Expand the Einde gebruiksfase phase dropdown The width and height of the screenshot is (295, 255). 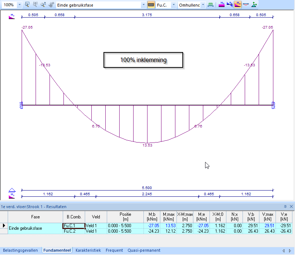pos(143,5)
